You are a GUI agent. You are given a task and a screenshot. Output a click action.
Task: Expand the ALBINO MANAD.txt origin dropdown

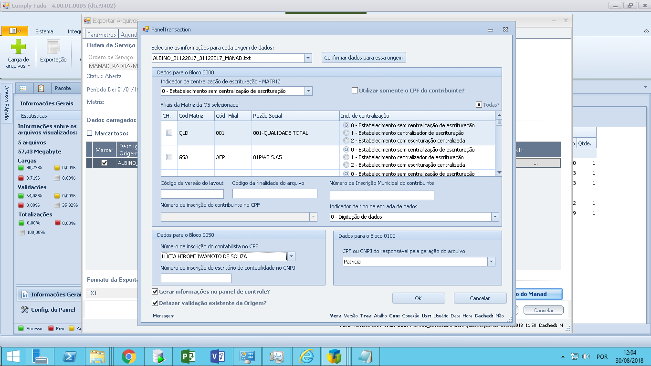(x=308, y=58)
